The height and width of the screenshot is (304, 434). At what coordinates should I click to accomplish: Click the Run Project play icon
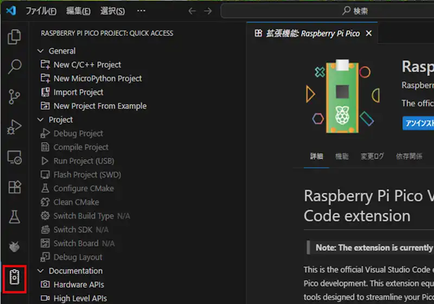(45, 161)
